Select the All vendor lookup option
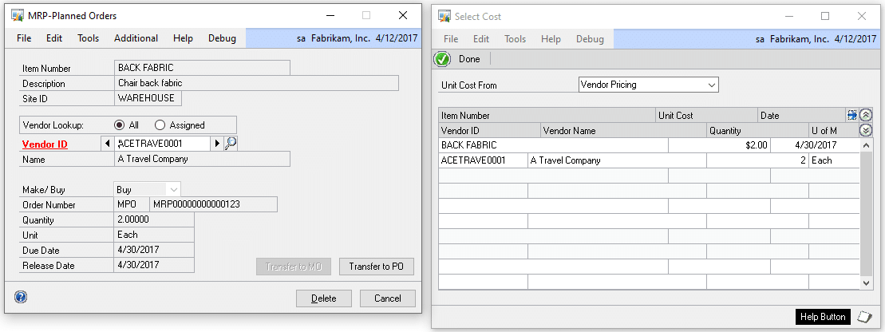 [x=120, y=125]
